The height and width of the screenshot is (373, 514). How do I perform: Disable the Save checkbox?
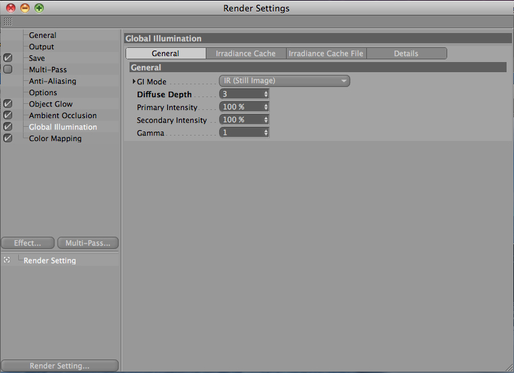coord(8,58)
